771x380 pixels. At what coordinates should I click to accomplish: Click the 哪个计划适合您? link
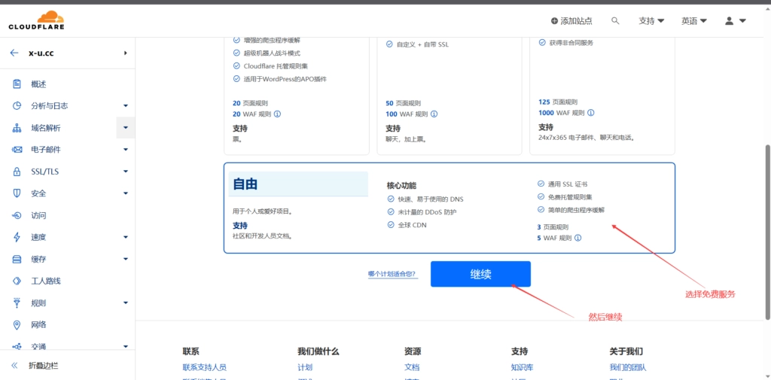click(x=392, y=274)
